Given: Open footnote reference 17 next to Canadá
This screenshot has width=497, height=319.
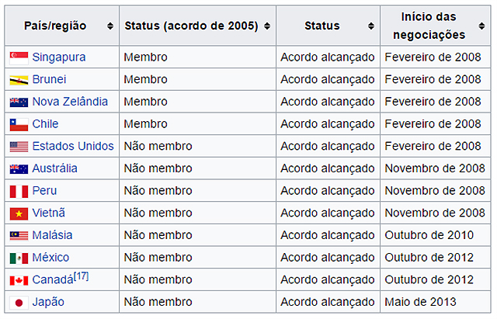Looking at the screenshot, I should click(81, 276).
